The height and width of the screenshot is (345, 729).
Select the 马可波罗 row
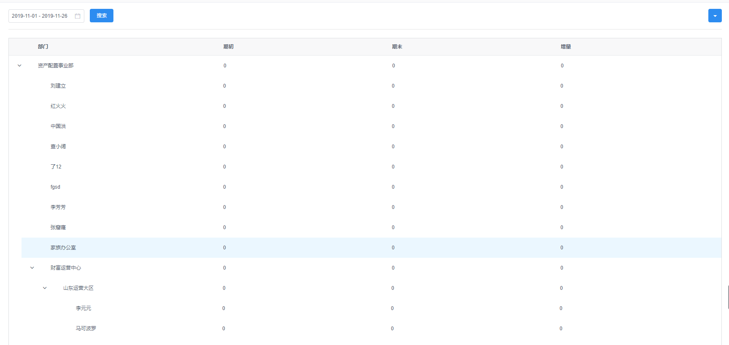pos(384,329)
